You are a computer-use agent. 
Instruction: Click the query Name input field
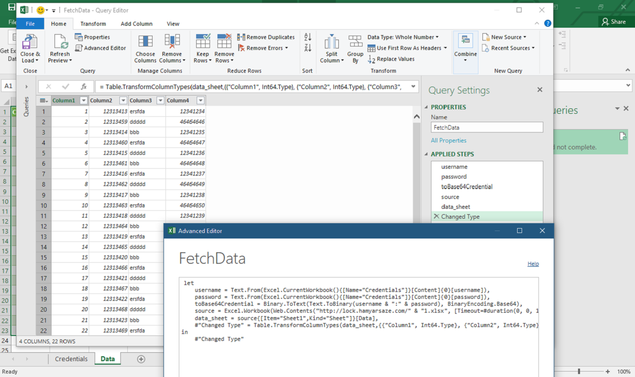pyautogui.click(x=487, y=127)
